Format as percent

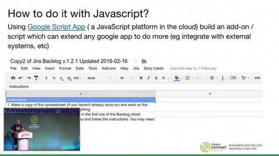54,78
